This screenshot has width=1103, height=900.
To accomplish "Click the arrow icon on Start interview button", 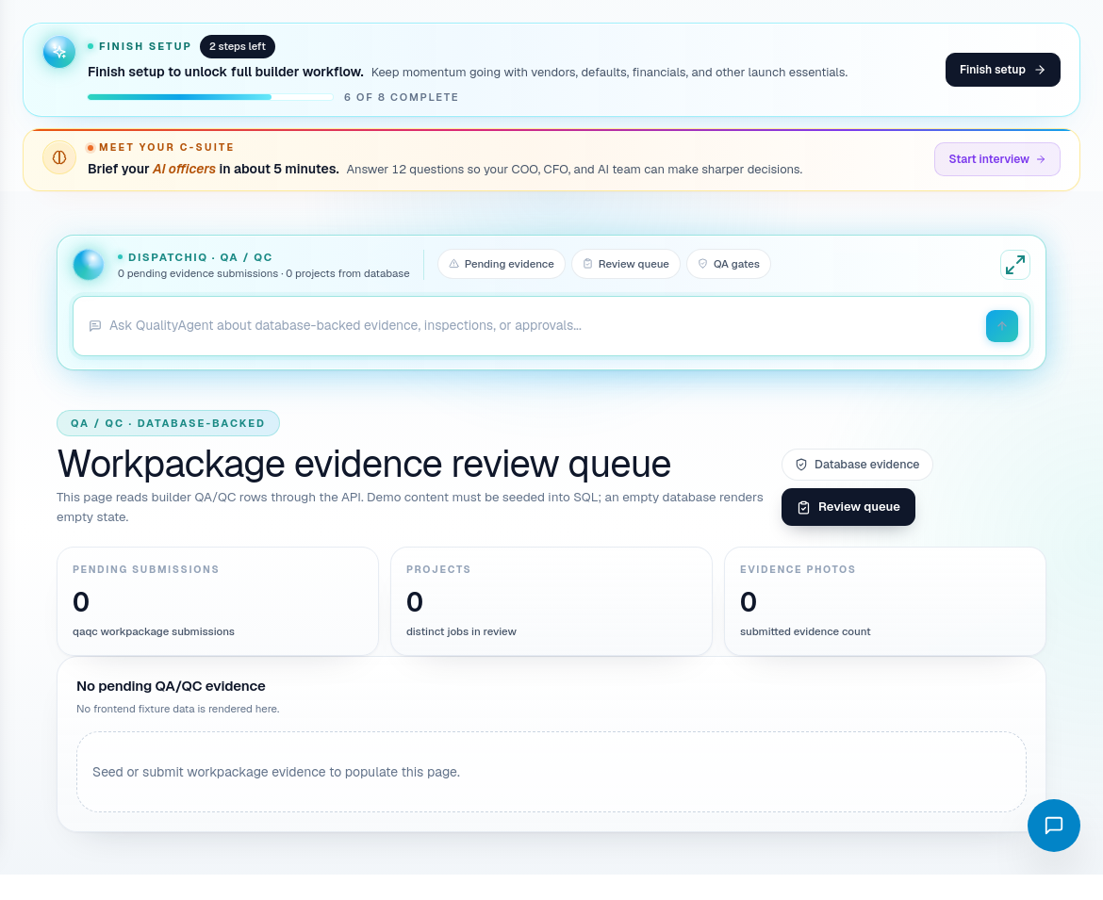I will (x=1041, y=159).
